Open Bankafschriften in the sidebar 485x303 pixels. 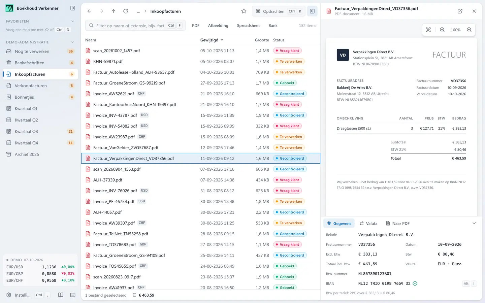pos(40,63)
